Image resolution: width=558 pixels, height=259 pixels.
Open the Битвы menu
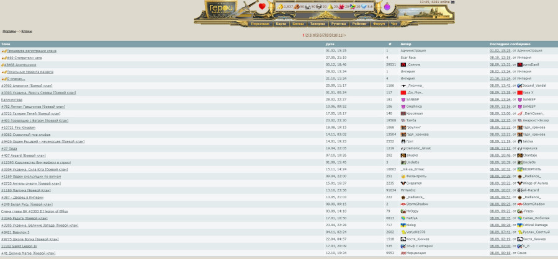point(298,24)
